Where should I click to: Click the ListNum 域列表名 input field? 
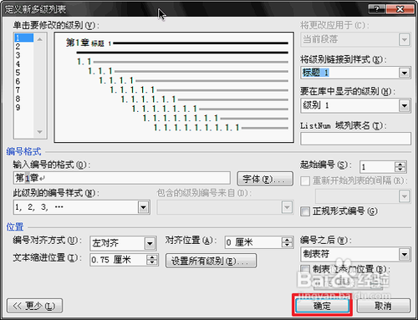click(355, 139)
